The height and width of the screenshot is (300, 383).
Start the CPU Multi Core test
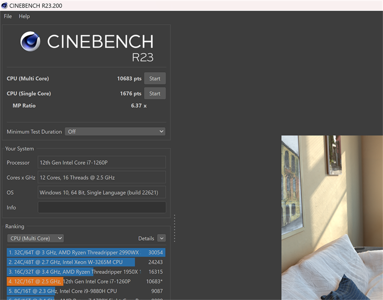tap(155, 78)
